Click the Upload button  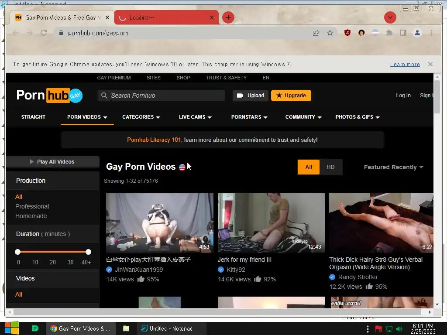click(x=250, y=96)
